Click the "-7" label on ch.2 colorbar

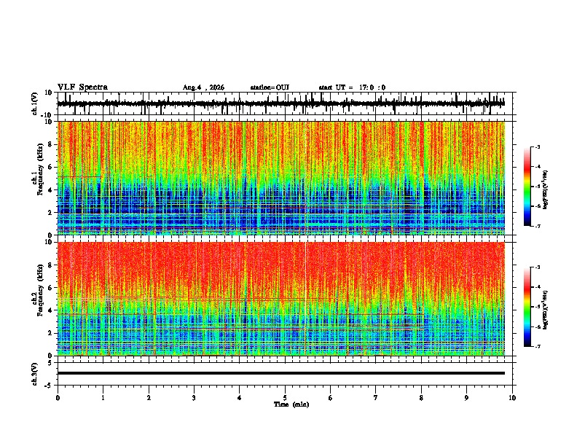538,347
